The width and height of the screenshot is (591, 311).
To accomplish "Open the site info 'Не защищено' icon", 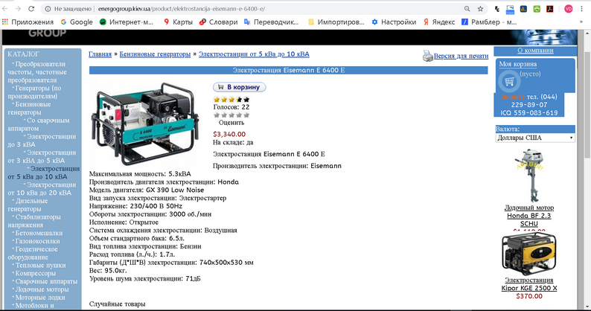I will [x=48, y=9].
